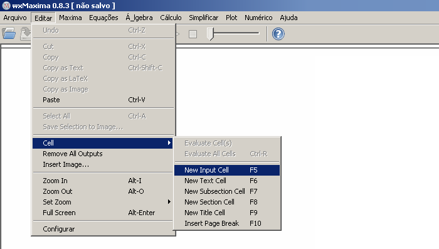This screenshot has width=439, height=249.
Task: Select Remove All Outputs
Action: tap(103, 154)
